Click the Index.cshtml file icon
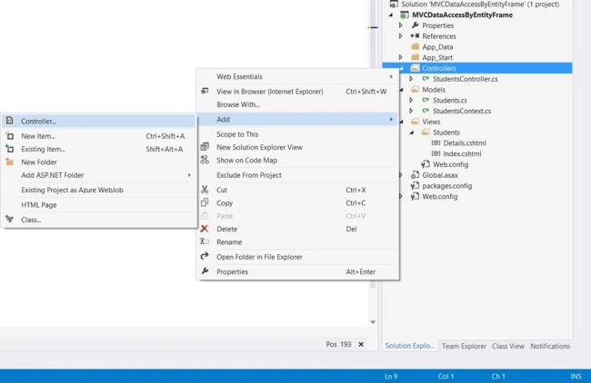Screen dimensions: 591x383 pos(436,153)
